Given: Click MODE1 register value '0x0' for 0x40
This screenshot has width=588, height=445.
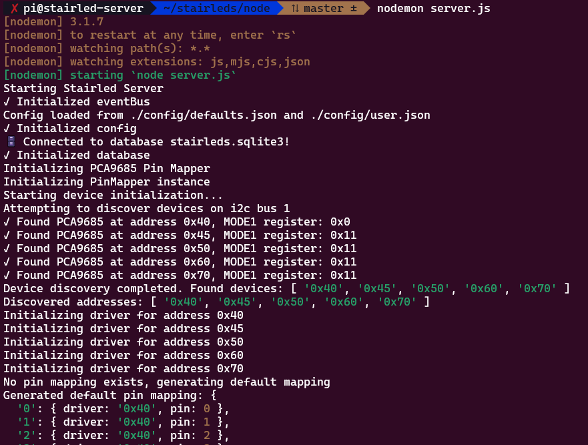Looking at the screenshot, I should [340, 222].
